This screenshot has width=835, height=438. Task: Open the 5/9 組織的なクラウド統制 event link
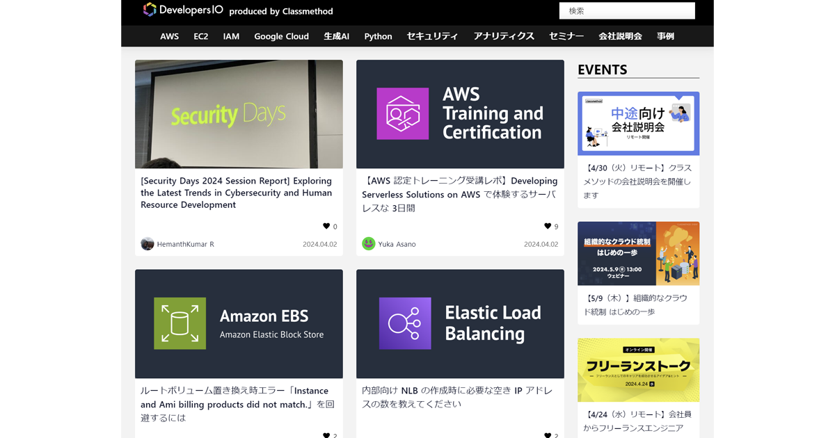[635, 305]
